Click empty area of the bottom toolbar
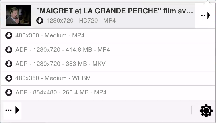216x123 pixels. click(x=106, y=110)
